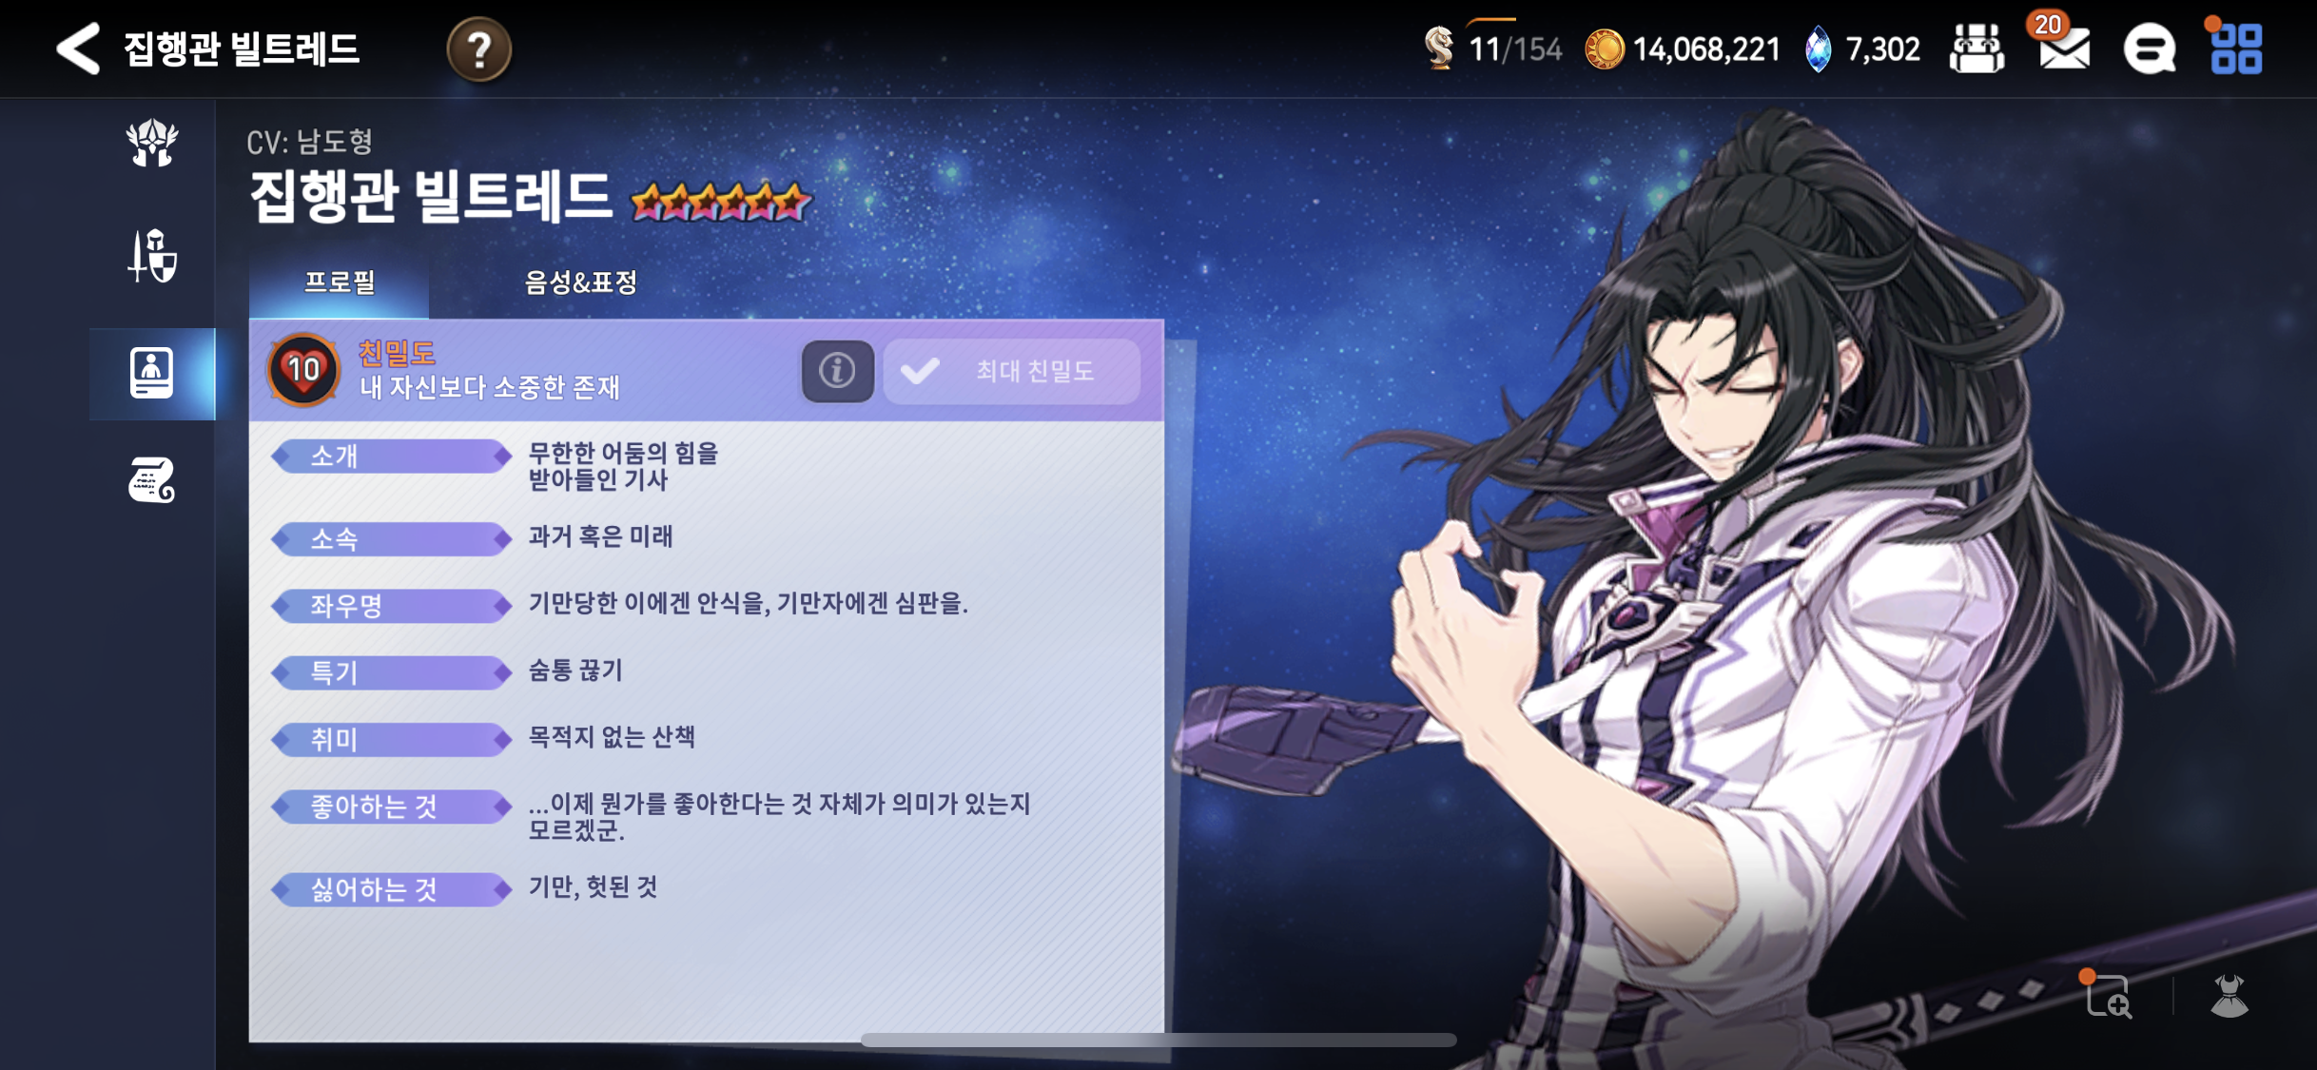Screen dimensions: 2317x1070
Task: Click the 친밀도 info button
Action: click(837, 370)
